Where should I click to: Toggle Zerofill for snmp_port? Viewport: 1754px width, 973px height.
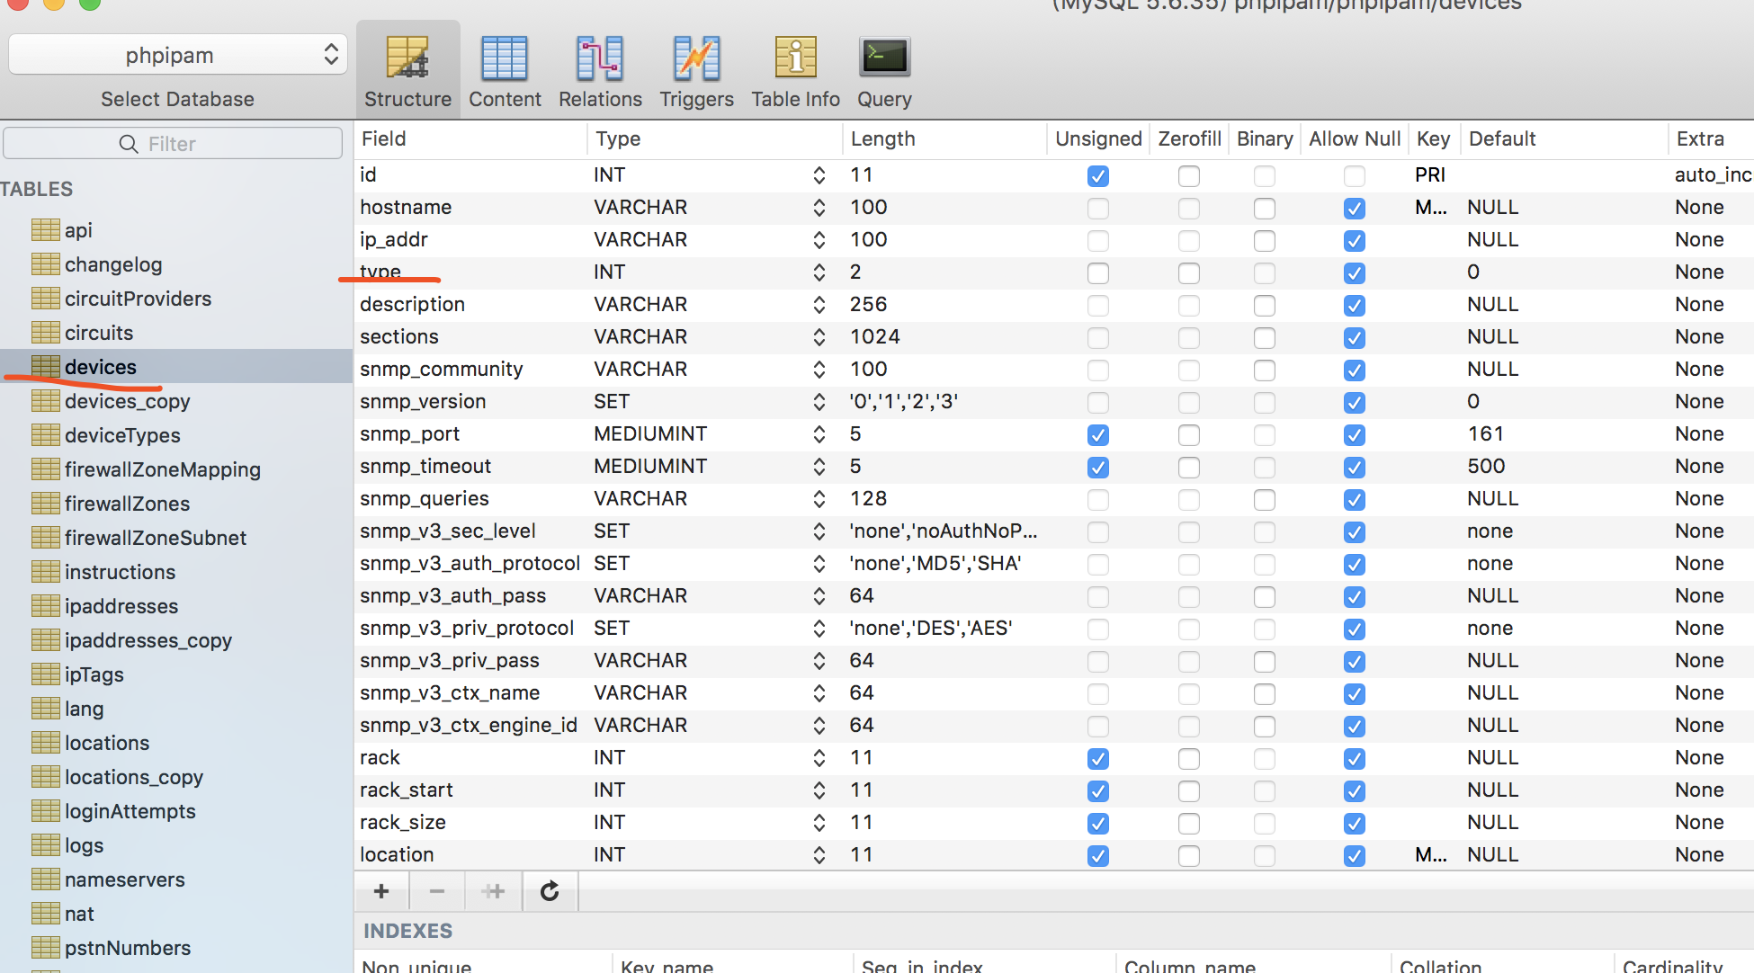coord(1188,434)
